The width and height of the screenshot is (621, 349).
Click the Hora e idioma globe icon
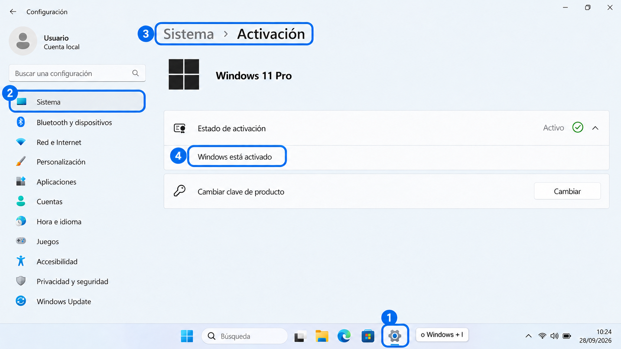(21, 221)
